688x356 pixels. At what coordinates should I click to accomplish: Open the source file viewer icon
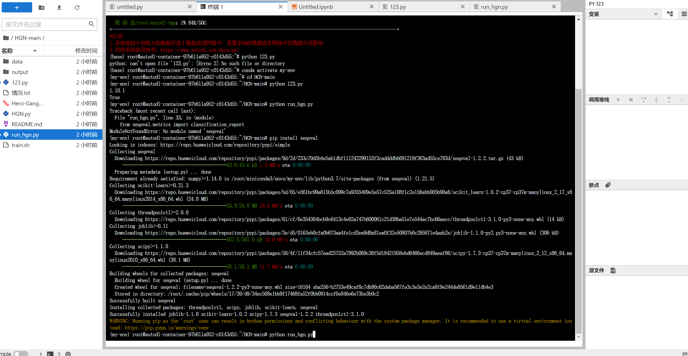tap(613, 270)
